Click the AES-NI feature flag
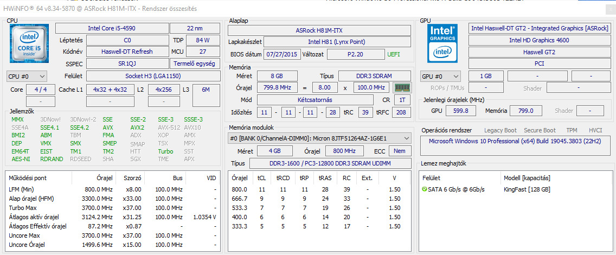 coord(21,159)
